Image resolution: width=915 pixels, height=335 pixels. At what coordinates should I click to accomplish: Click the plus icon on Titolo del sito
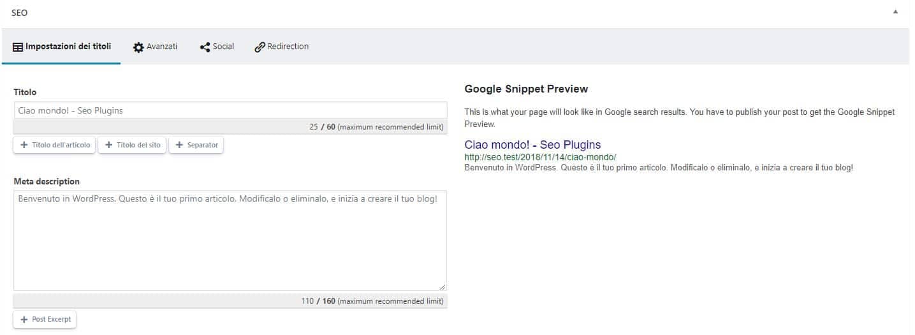(x=108, y=145)
